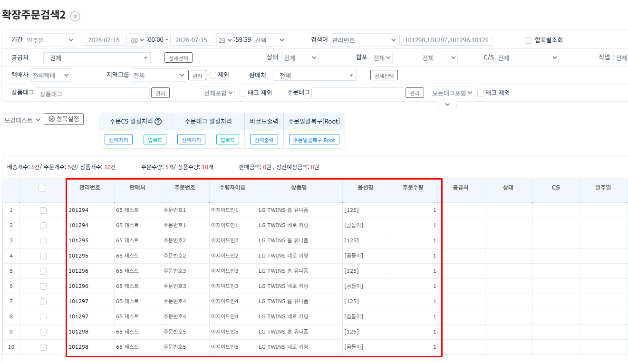Check the checkbox for row 10
Viewport: 628px width, 363px height.
tap(43, 347)
